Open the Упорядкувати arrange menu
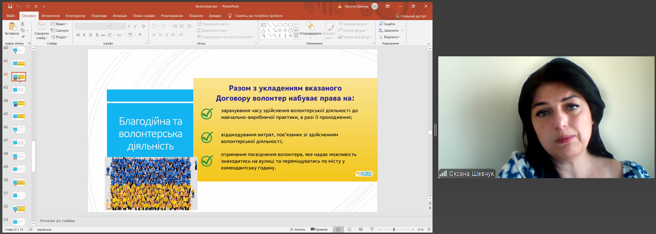This screenshot has width=656, height=234. pos(310,31)
